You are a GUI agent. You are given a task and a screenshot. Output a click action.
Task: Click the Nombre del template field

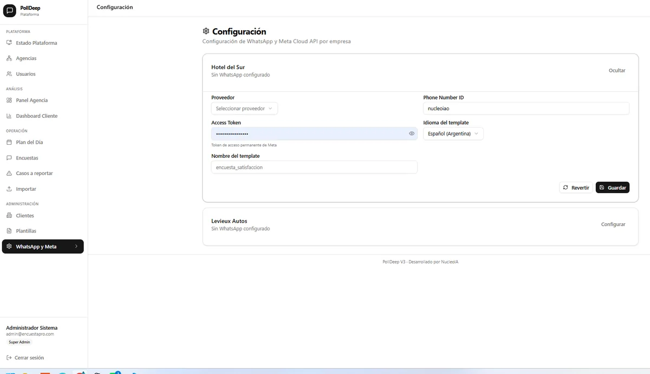pyautogui.click(x=314, y=168)
